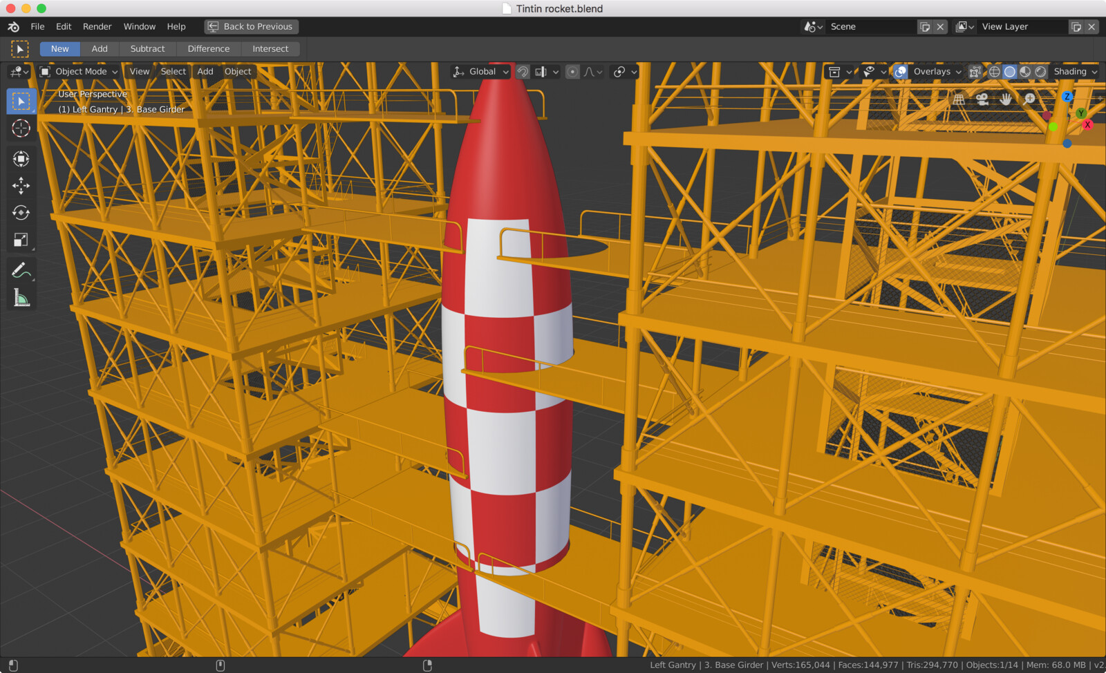Viewport: 1106px width, 673px height.
Task: Select the Cursor tool
Action: pos(21,129)
